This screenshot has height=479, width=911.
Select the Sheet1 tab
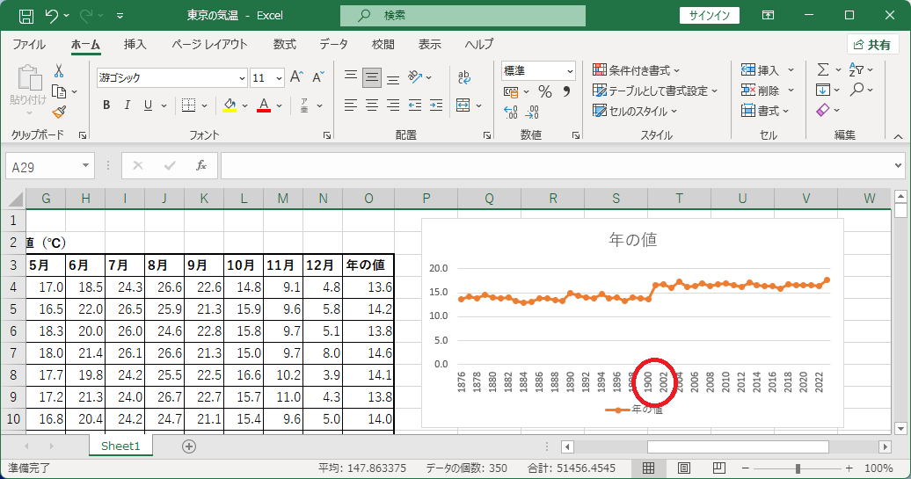click(x=120, y=446)
